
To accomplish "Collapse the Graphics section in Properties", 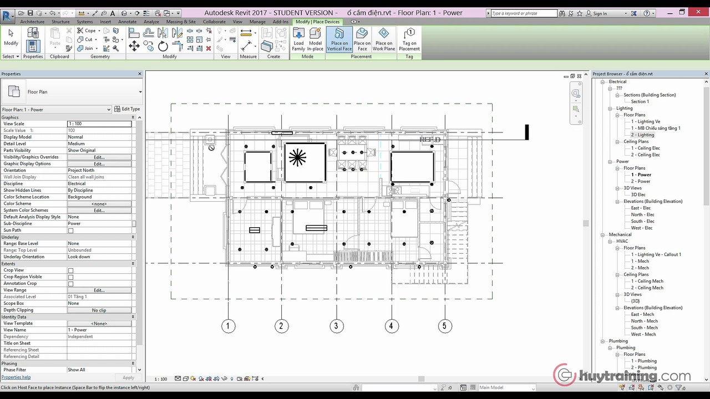I will tap(133, 117).
